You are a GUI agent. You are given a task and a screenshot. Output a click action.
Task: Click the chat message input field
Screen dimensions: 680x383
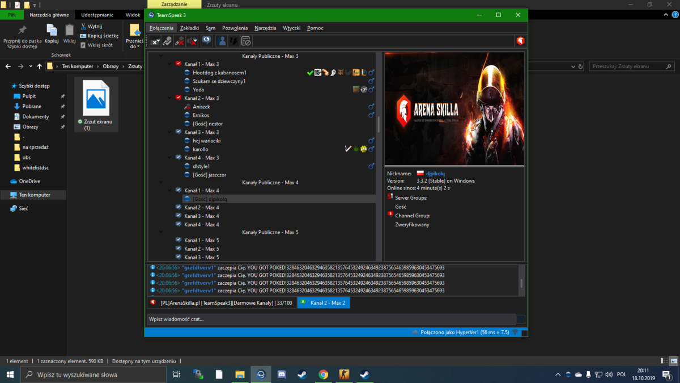(x=331, y=319)
